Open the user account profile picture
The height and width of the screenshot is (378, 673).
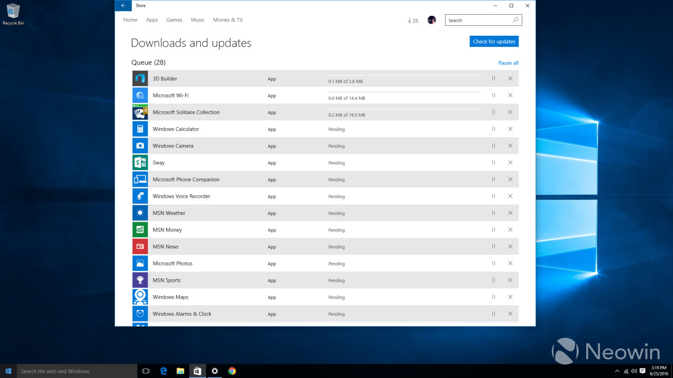[432, 20]
